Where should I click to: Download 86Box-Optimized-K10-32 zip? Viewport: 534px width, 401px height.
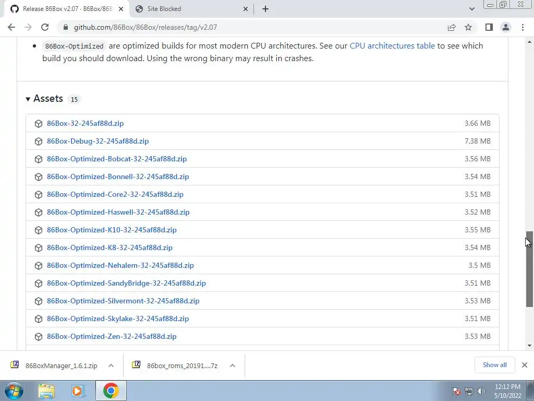coord(112,230)
